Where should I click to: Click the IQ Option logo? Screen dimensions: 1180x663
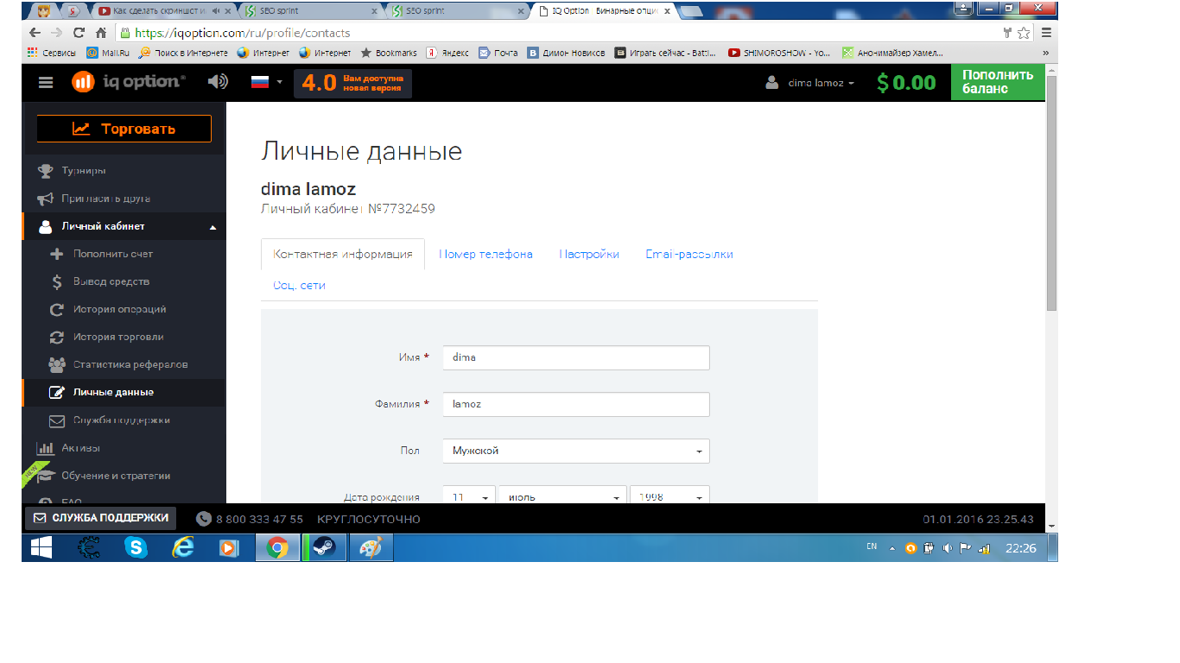(x=129, y=82)
